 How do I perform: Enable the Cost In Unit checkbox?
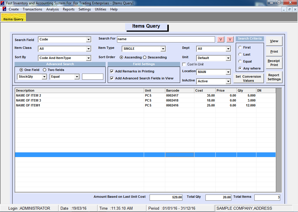(184, 64)
